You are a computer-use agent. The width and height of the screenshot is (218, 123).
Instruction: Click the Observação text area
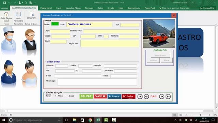pyautogui.click(x=97, y=82)
